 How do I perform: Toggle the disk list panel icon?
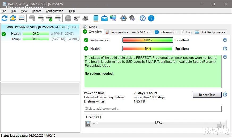[x=22, y=18]
